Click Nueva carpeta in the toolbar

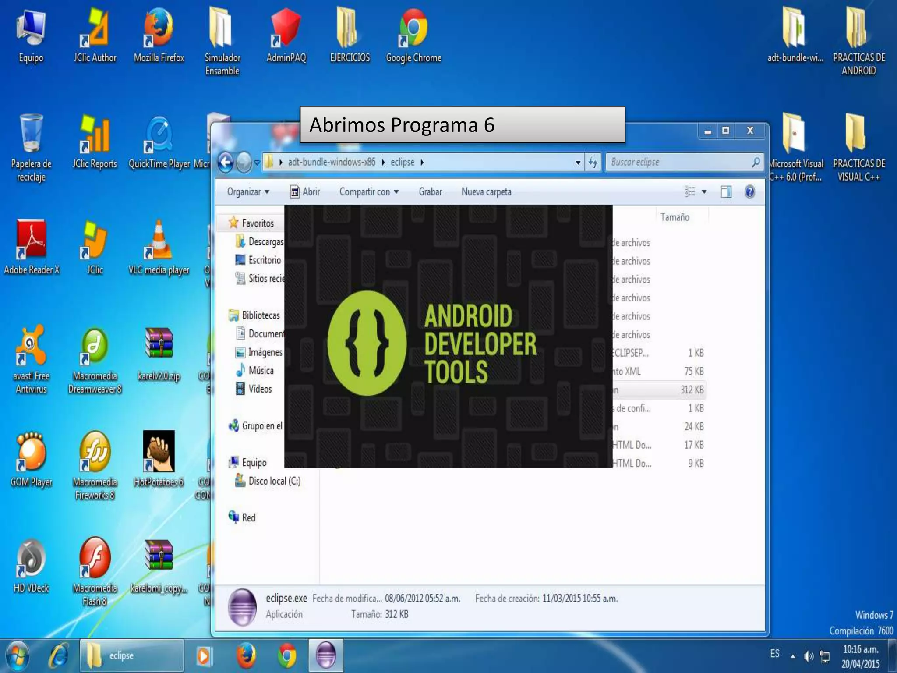pyautogui.click(x=486, y=192)
